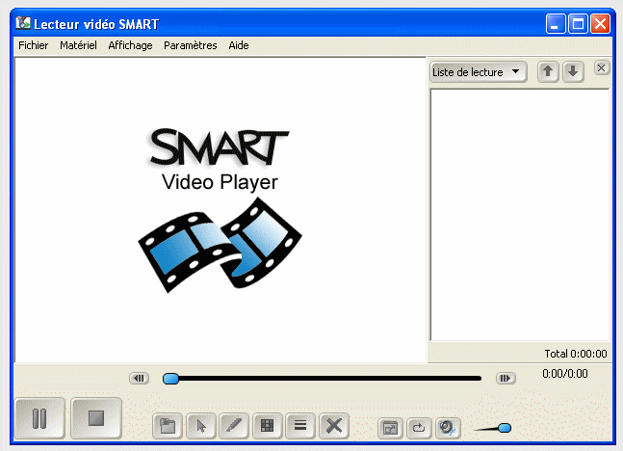
Task: Open the Affichage menu
Action: click(130, 45)
